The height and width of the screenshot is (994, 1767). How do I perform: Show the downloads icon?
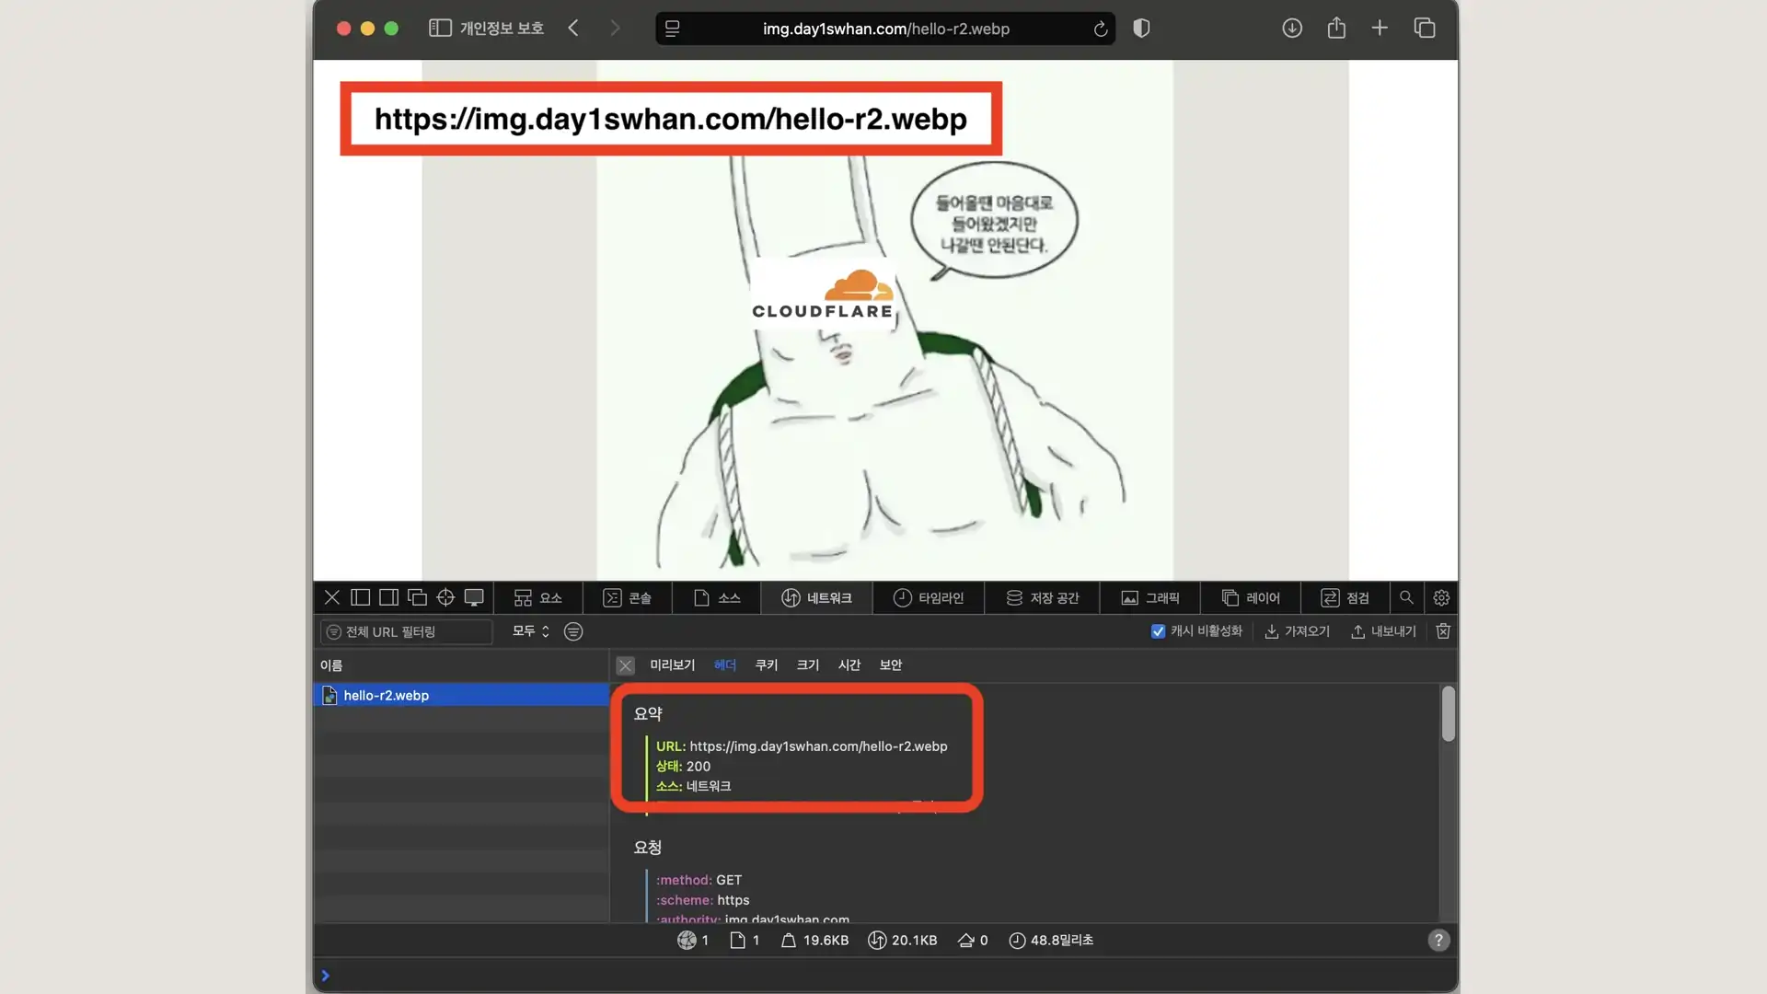coord(1292,29)
